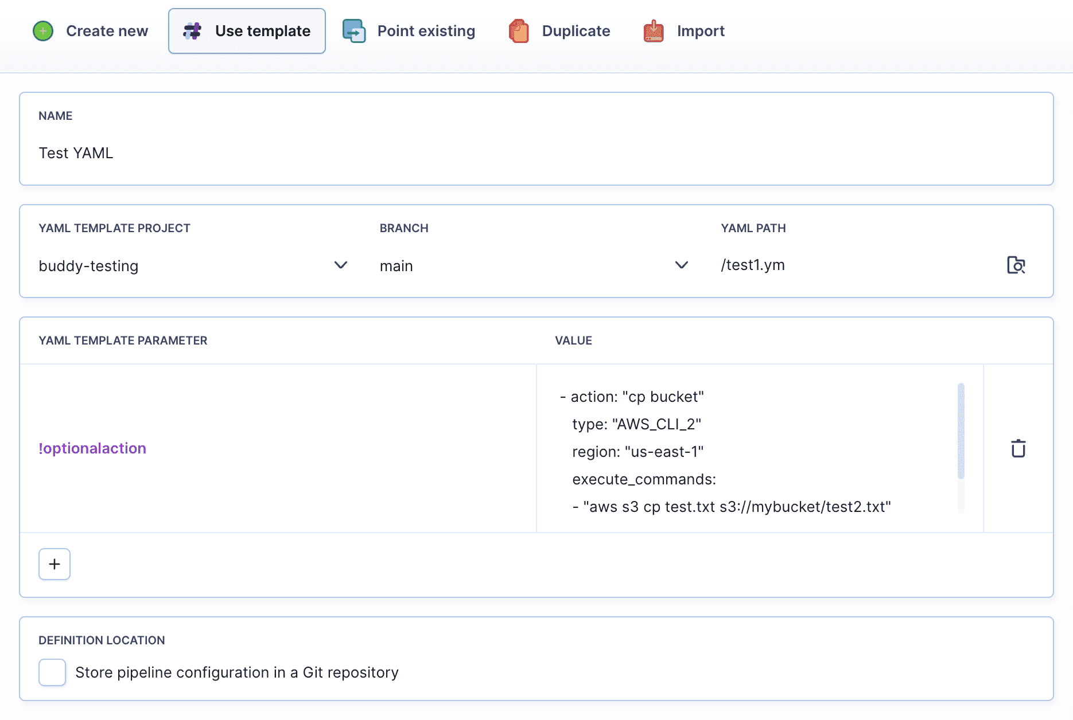The width and height of the screenshot is (1073, 720).
Task: Edit the /test1.ym YAML path field
Action: click(x=858, y=265)
